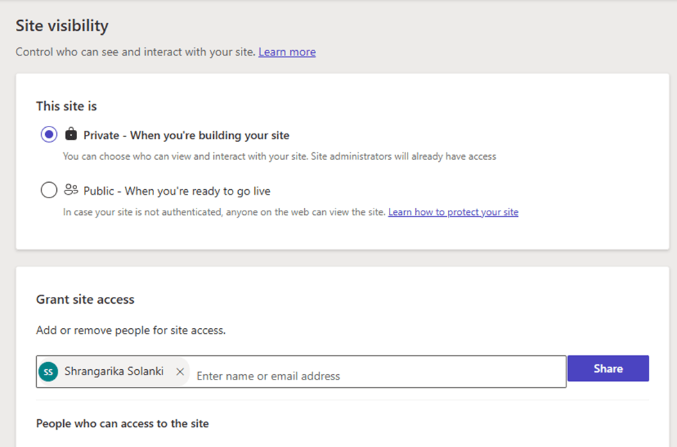The height and width of the screenshot is (447, 677).
Task: Focus the name or email address field
Action: coord(375,375)
